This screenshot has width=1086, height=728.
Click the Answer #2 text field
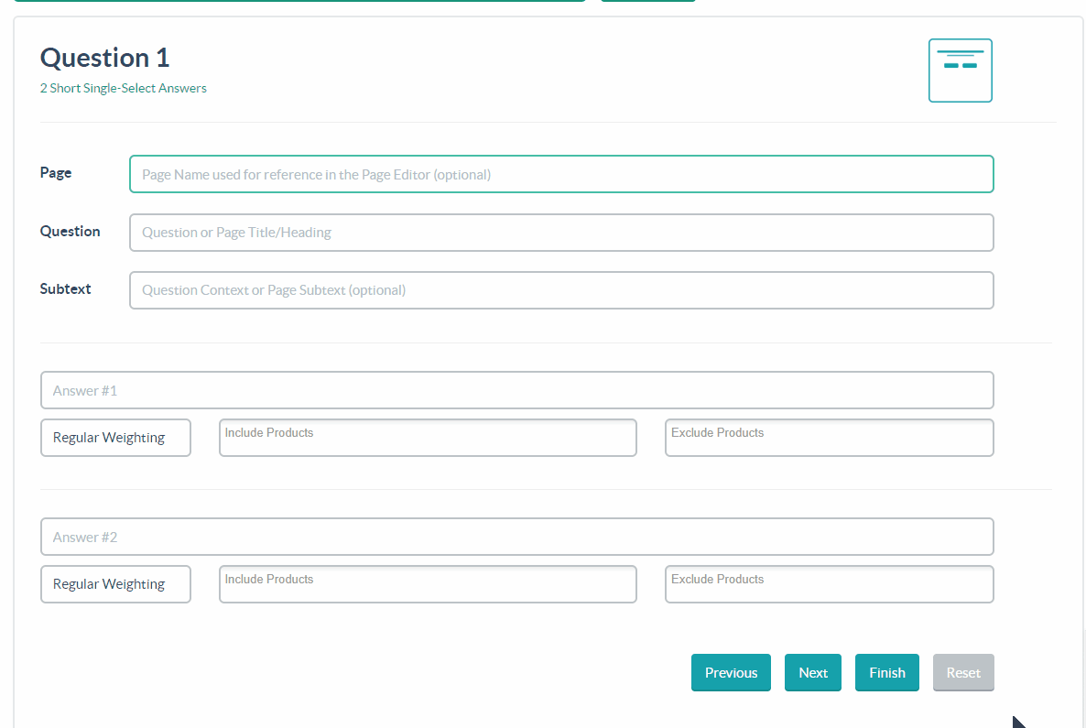point(516,537)
